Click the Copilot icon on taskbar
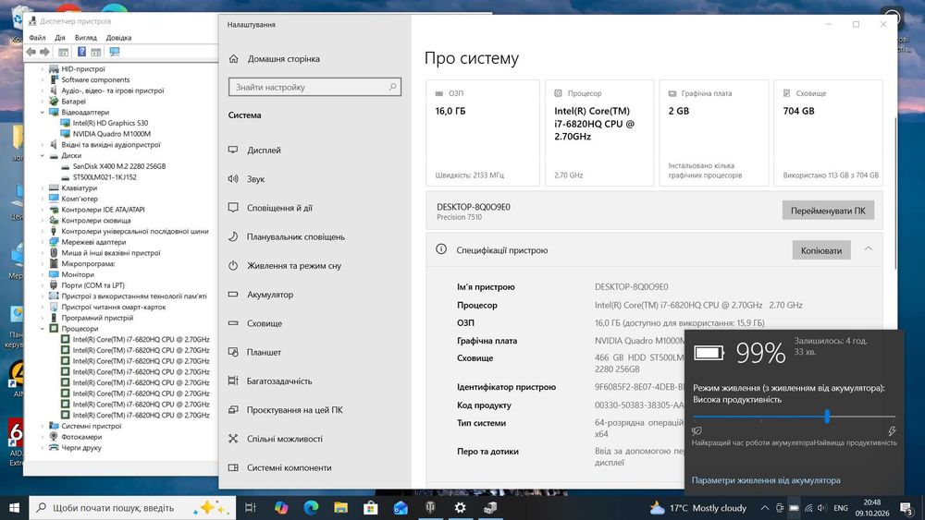This screenshot has width=925, height=520. click(281, 508)
